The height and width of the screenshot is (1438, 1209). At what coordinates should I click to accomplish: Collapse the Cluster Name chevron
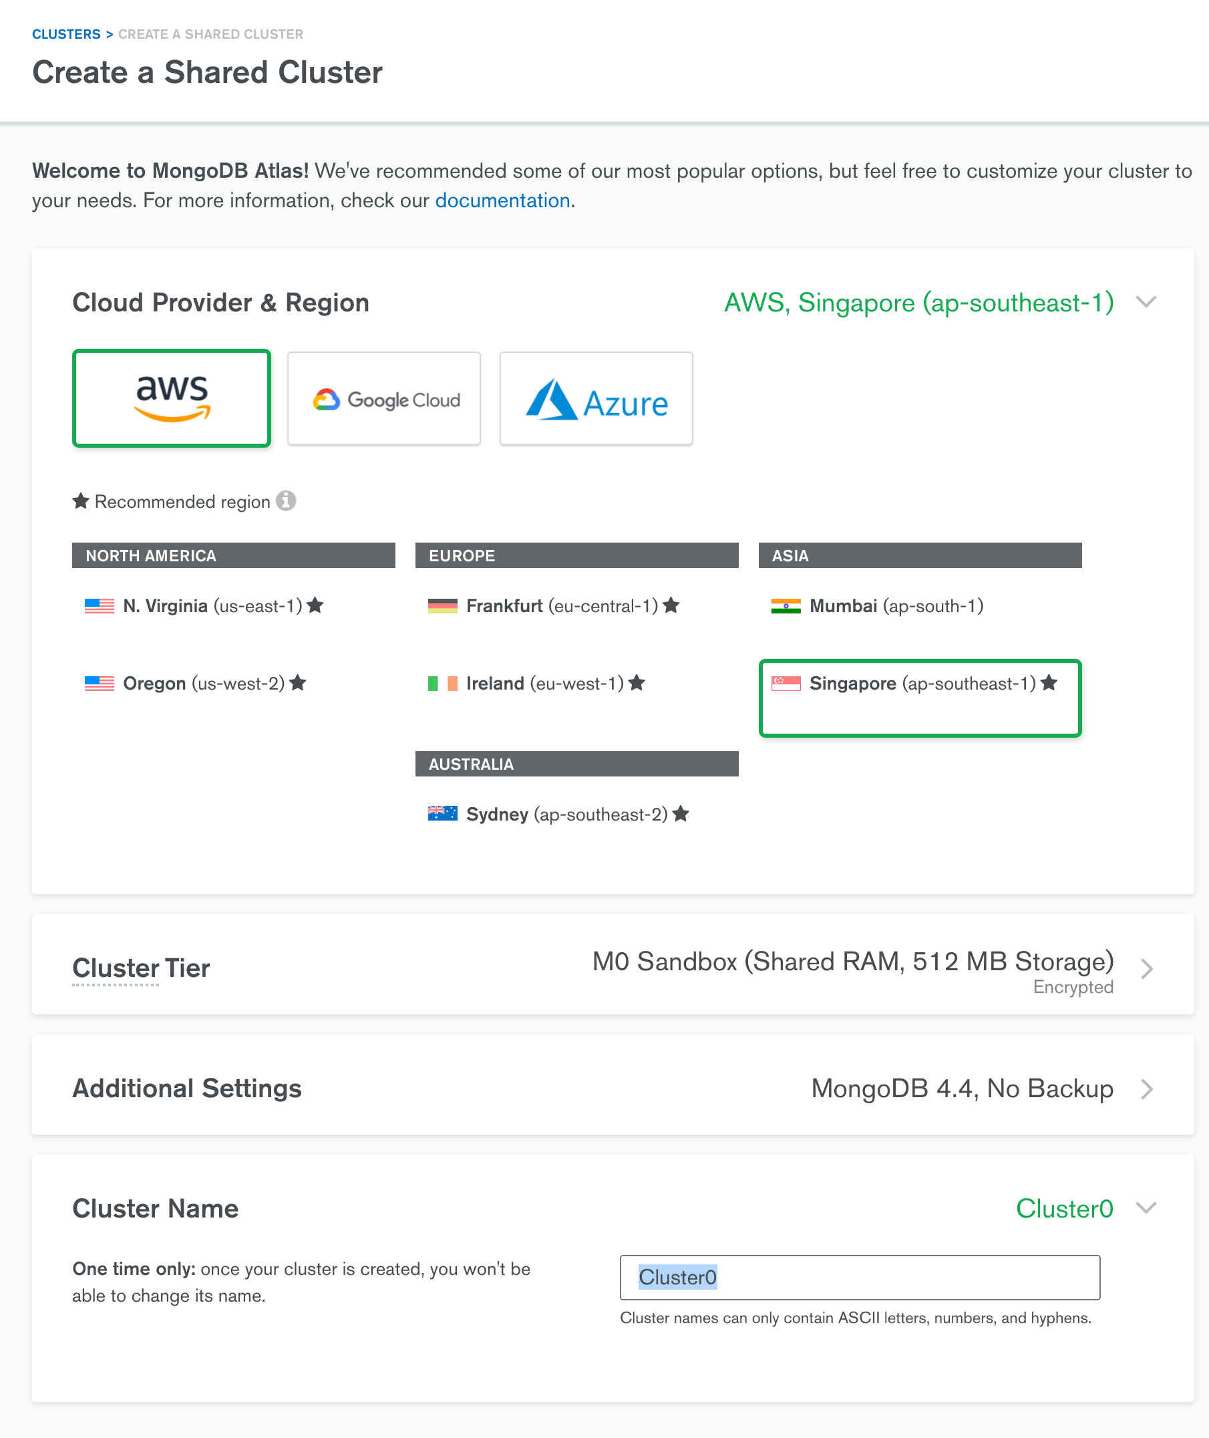click(1146, 1208)
